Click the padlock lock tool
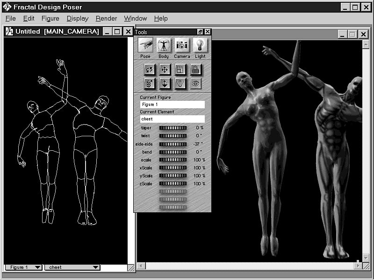This screenshot has height=280, width=374. [x=195, y=70]
